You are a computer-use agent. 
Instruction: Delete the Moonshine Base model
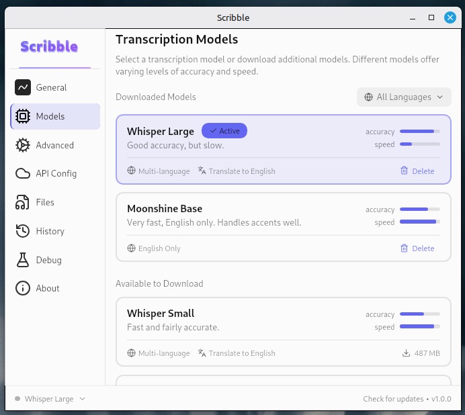tap(417, 248)
